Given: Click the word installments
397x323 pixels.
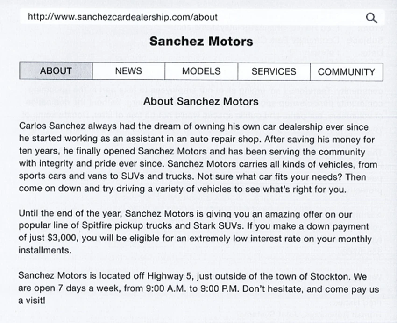Looking at the screenshot, I should click(45, 250).
